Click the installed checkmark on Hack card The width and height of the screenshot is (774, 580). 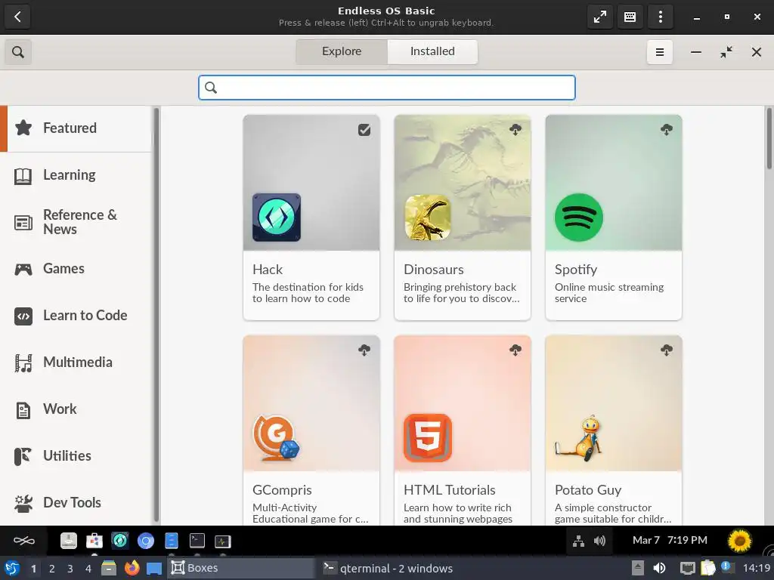(x=364, y=130)
